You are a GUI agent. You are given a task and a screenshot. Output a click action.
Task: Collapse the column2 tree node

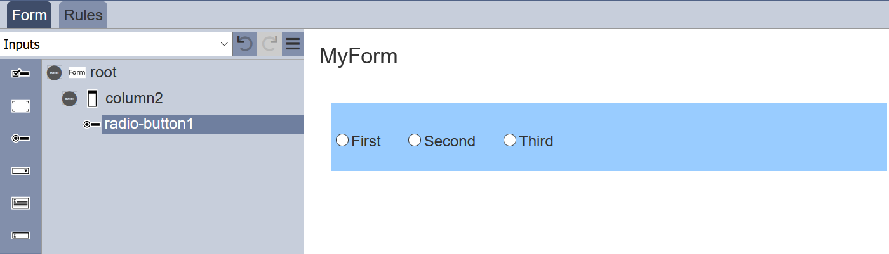click(x=70, y=99)
